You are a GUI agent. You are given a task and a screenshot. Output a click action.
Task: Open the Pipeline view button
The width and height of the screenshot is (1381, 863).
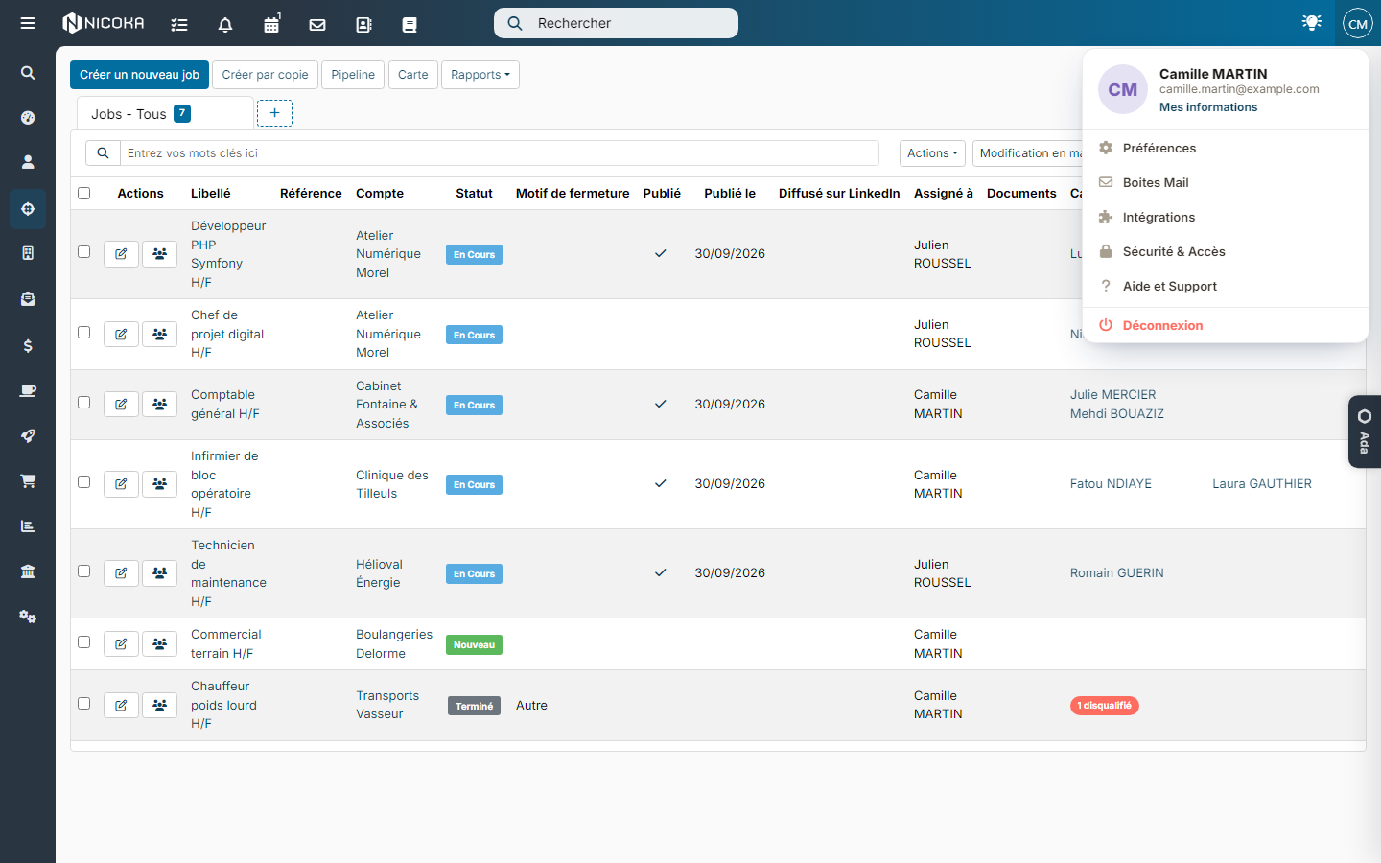353,75
